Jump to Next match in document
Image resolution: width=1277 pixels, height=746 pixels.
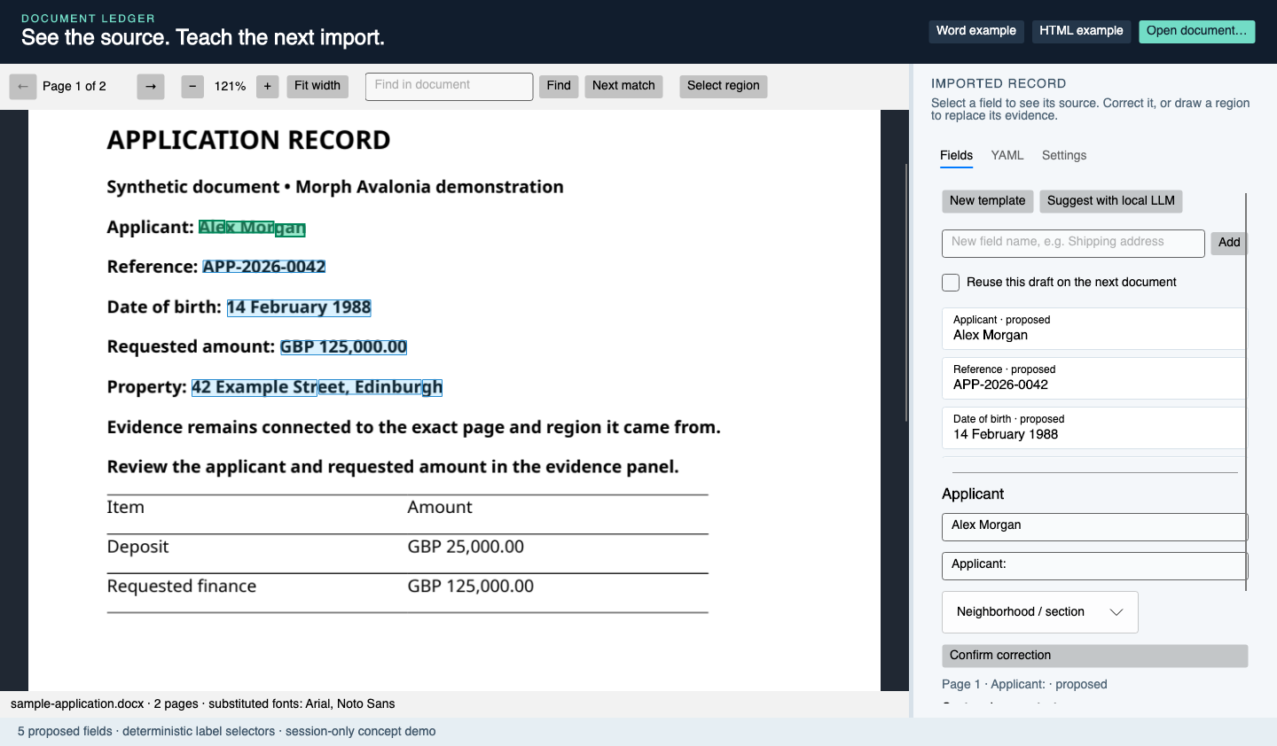coord(623,86)
